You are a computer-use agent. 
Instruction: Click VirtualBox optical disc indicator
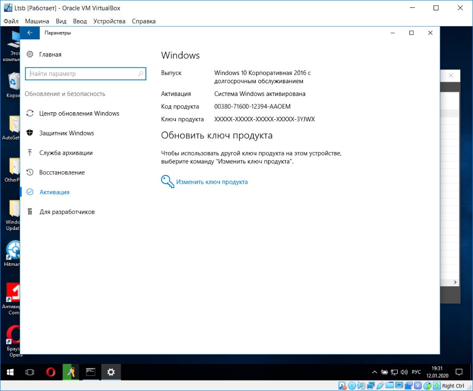pyautogui.click(x=352, y=386)
